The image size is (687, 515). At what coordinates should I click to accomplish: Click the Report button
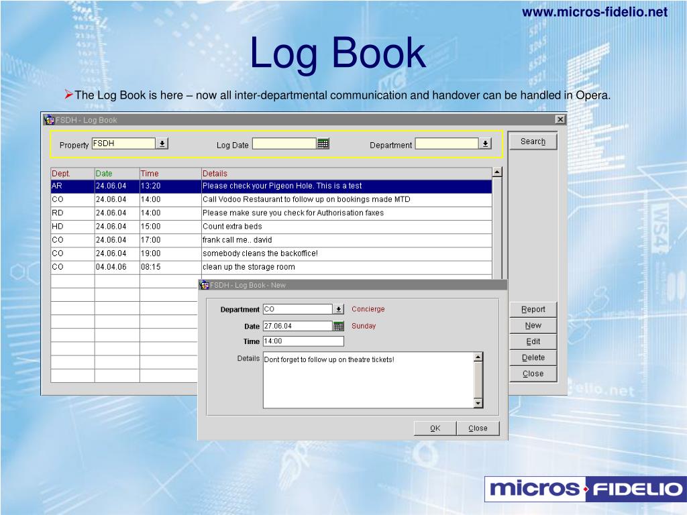tap(533, 309)
